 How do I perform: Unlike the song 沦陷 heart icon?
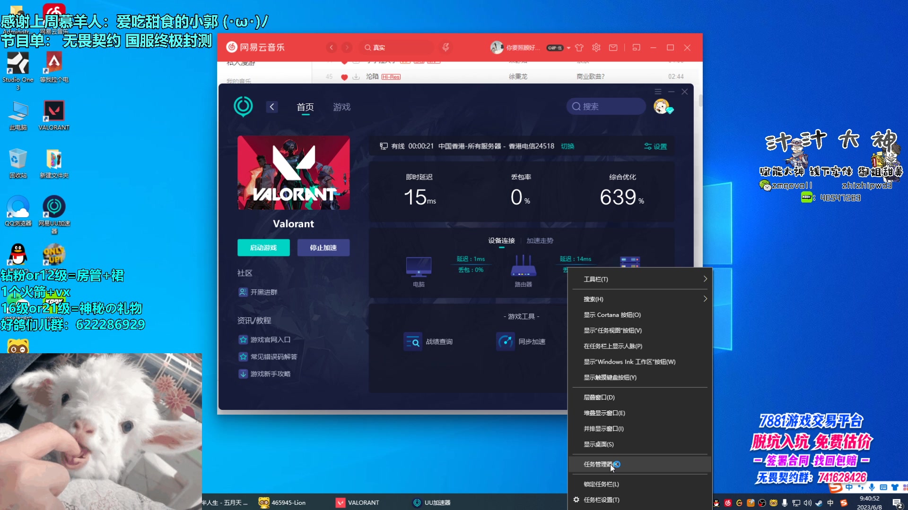point(344,77)
